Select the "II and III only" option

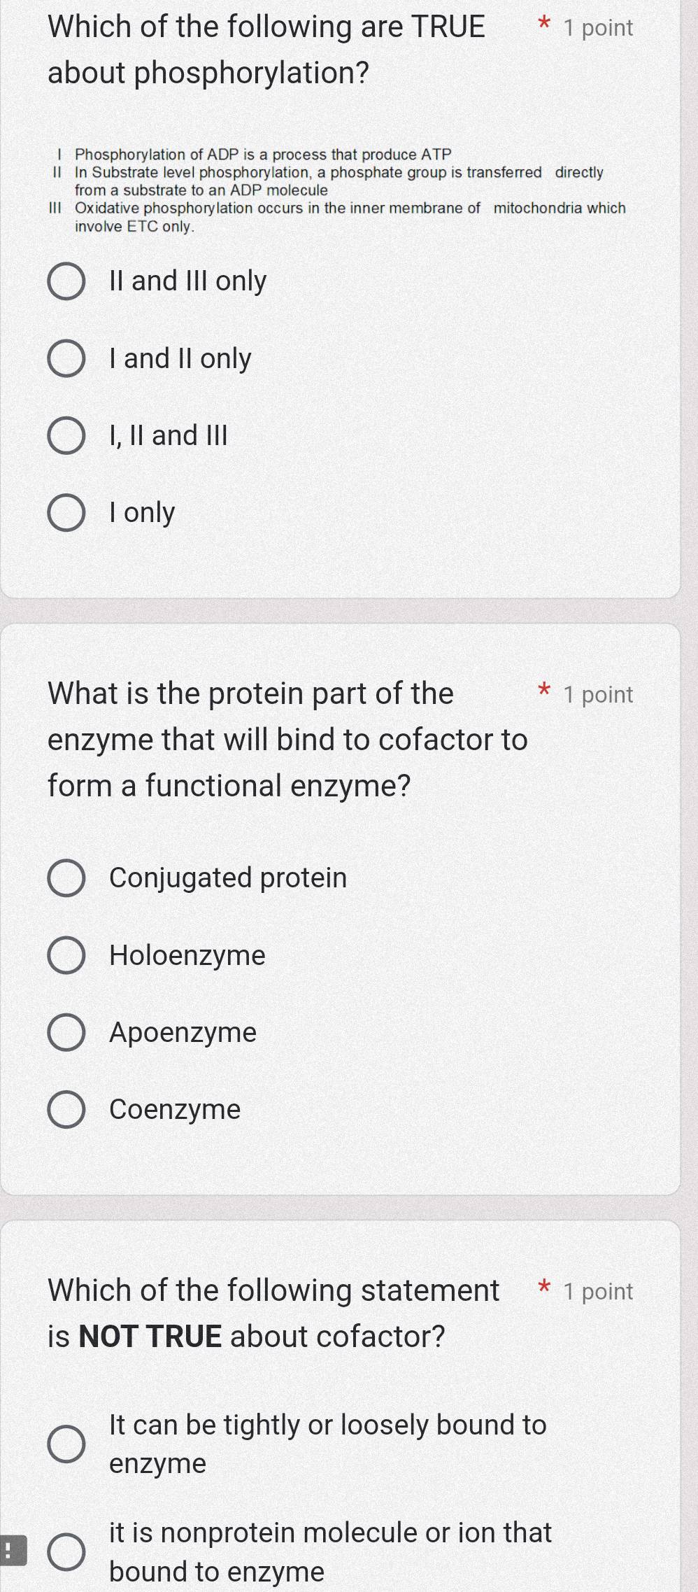tap(66, 281)
